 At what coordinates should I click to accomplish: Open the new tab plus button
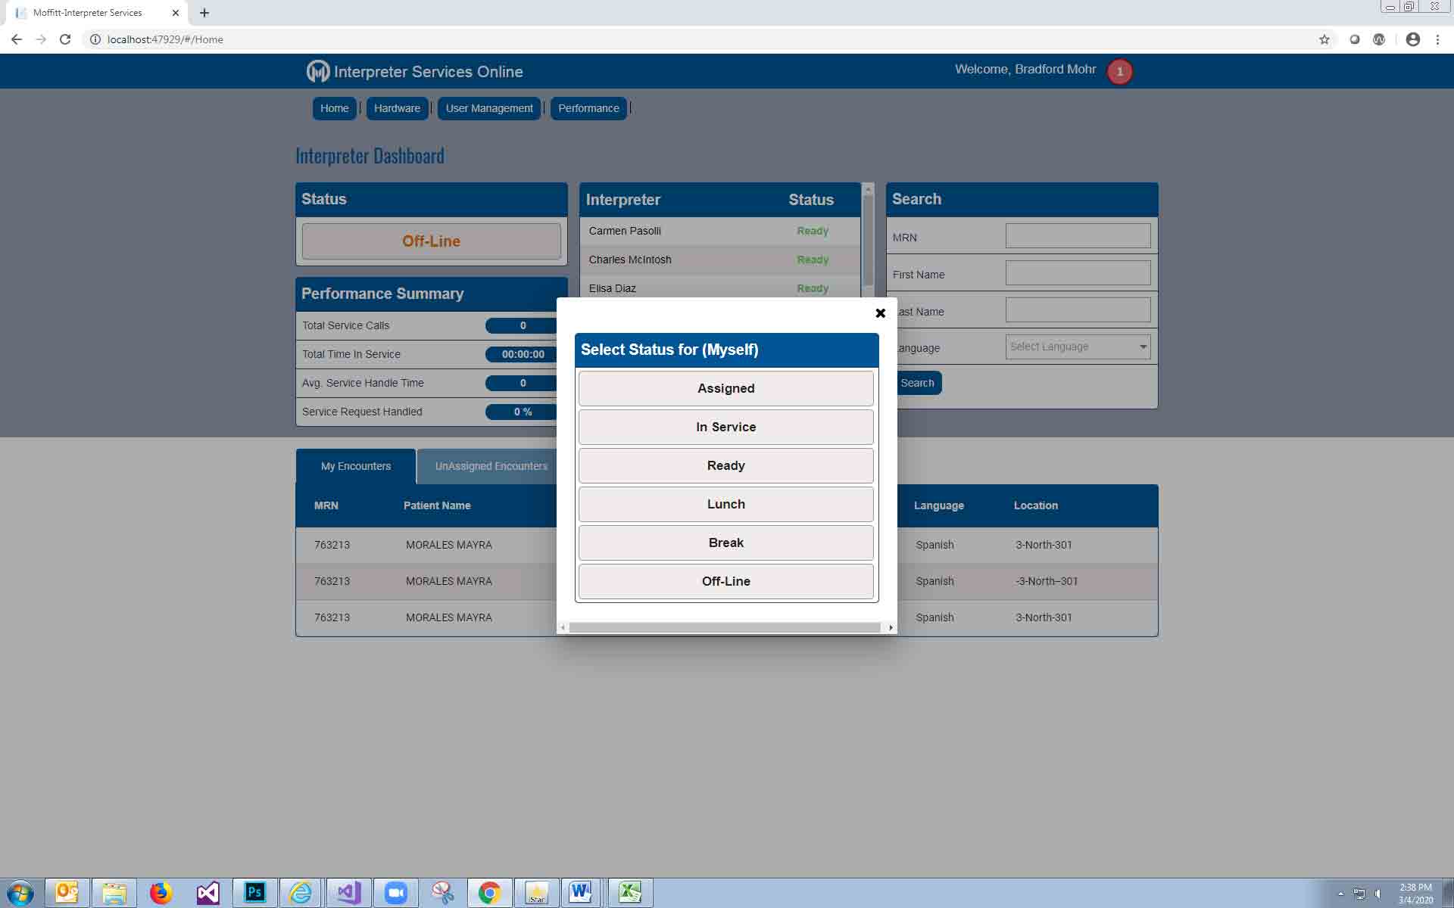pyautogui.click(x=204, y=13)
